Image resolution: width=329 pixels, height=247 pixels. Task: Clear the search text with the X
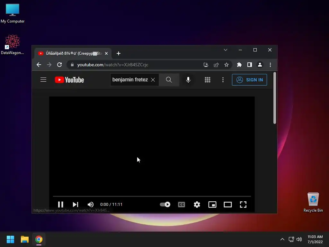153,80
